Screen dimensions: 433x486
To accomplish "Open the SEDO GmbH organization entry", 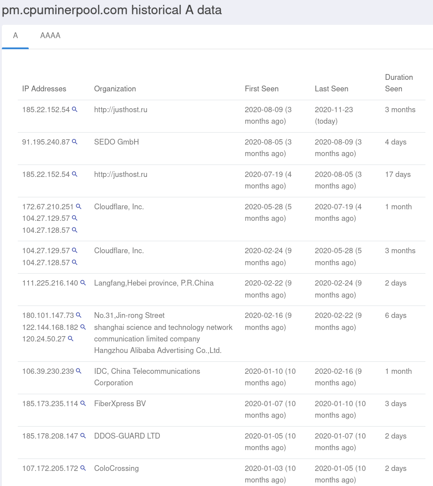I will (x=116, y=142).
